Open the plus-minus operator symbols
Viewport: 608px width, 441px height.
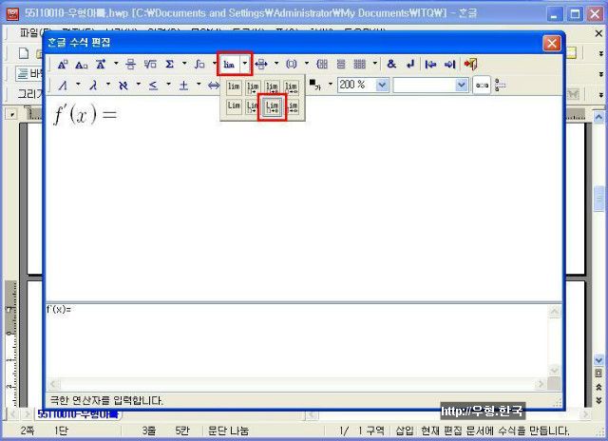pyautogui.click(x=183, y=85)
